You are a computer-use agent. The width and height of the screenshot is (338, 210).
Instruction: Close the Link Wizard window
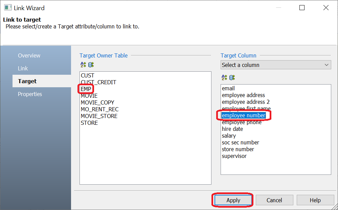click(x=326, y=8)
